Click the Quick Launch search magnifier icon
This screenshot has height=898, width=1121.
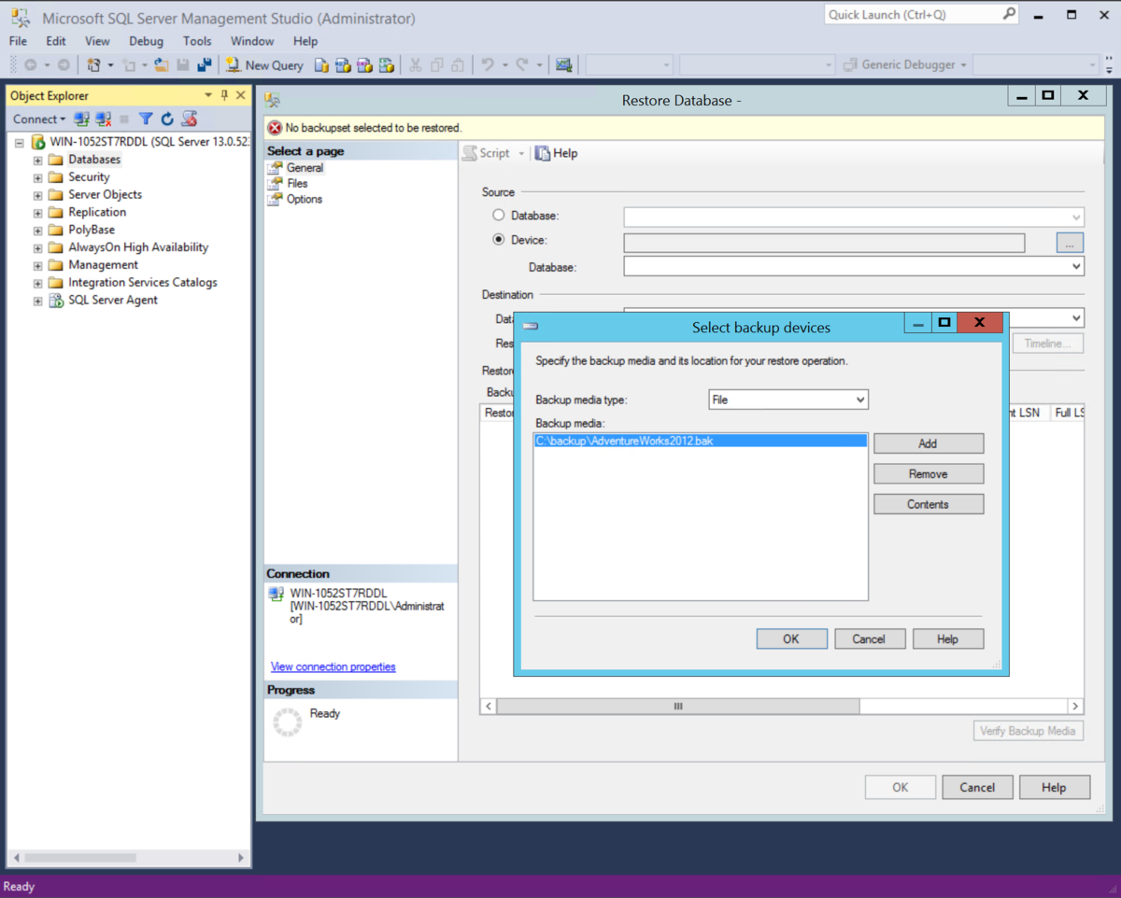[x=1009, y=14]
